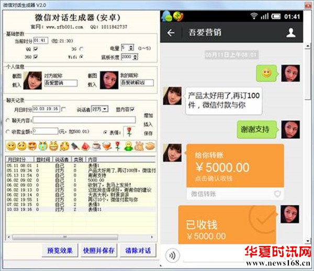Select the 10.03 19:16 row in list
Viewport: 314px width, 271px height.
[81, 209]
